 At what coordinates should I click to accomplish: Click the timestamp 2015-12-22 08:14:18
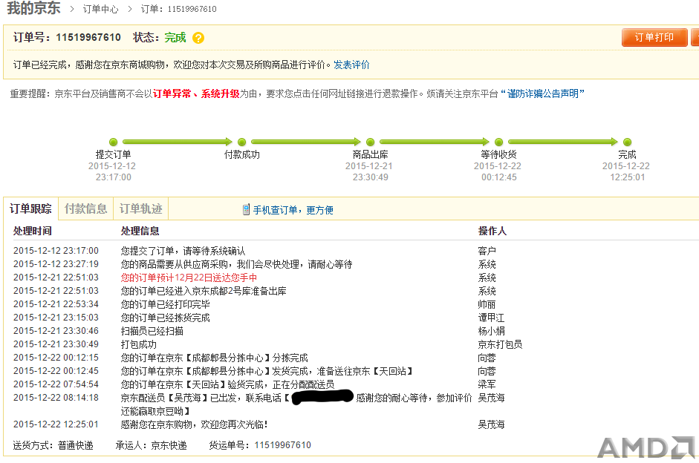(x=56, y=398)
